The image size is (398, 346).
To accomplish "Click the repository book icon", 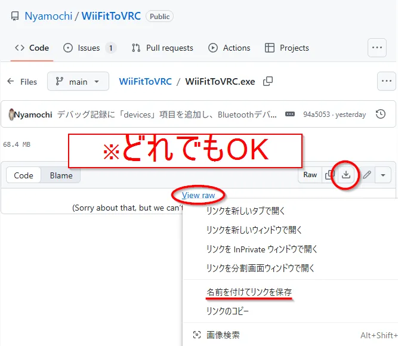I will 15,16.
